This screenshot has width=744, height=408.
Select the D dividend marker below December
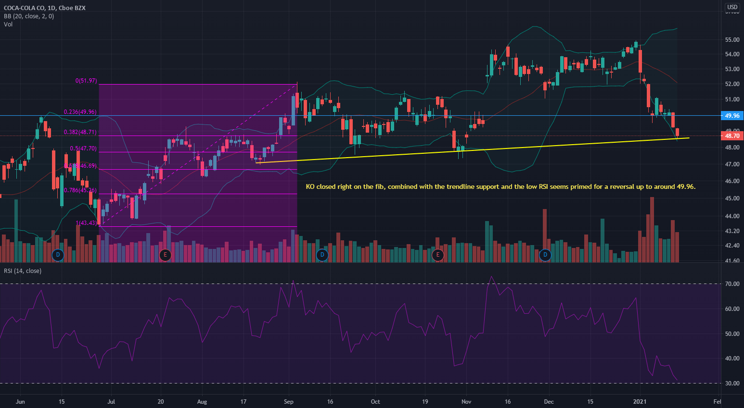pyautogui.click(x=545, y=255)
